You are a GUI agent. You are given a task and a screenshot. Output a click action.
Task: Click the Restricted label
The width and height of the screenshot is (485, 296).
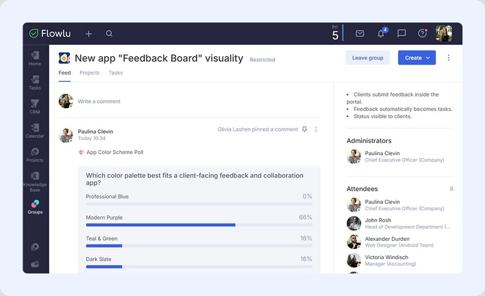point(262,59)
